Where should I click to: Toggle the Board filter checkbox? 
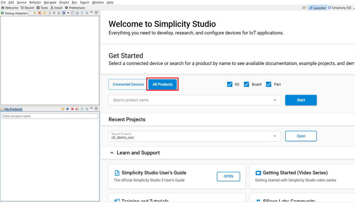tap(246, 85)
